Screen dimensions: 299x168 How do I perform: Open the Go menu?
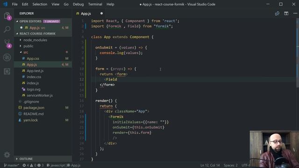point(66,4)
